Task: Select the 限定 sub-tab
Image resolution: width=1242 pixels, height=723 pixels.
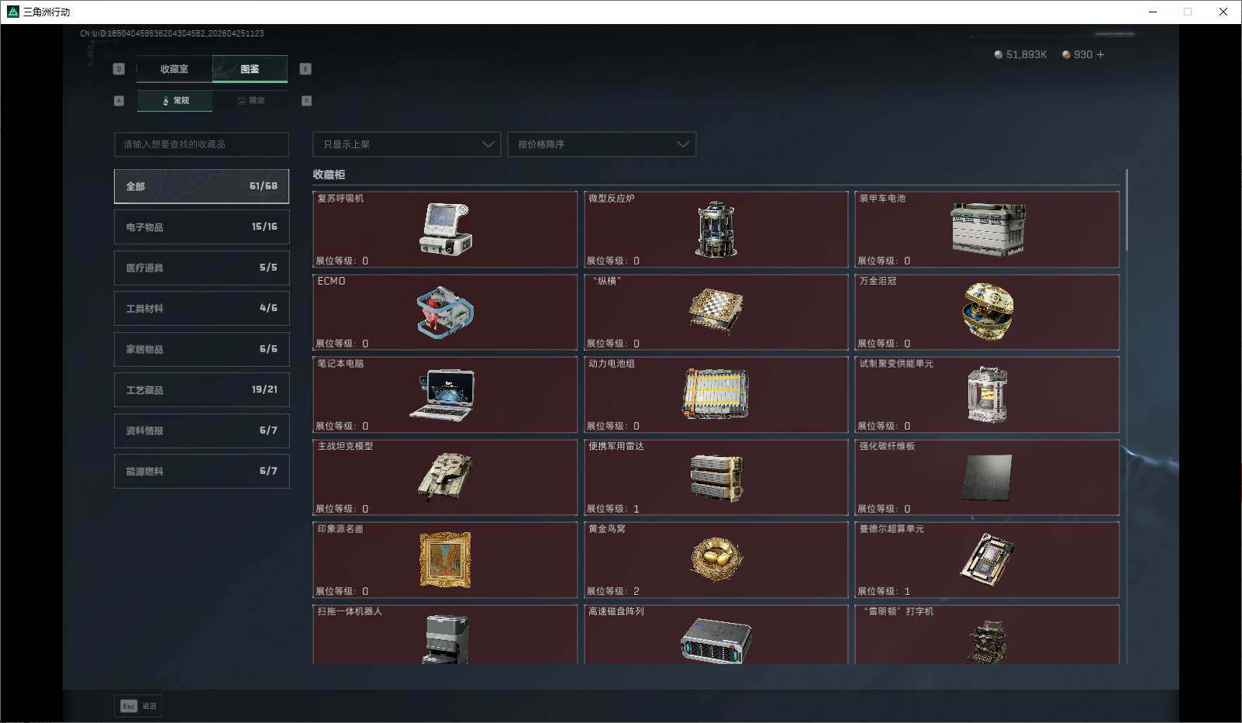Action: click(250, 101)
